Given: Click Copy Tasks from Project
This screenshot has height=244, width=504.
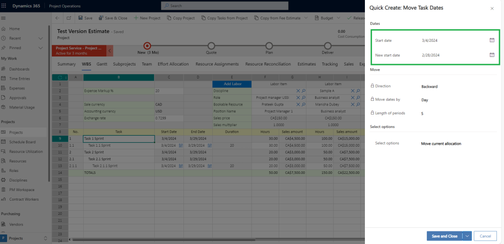Looking at the screenshot, I should (225, 18).
